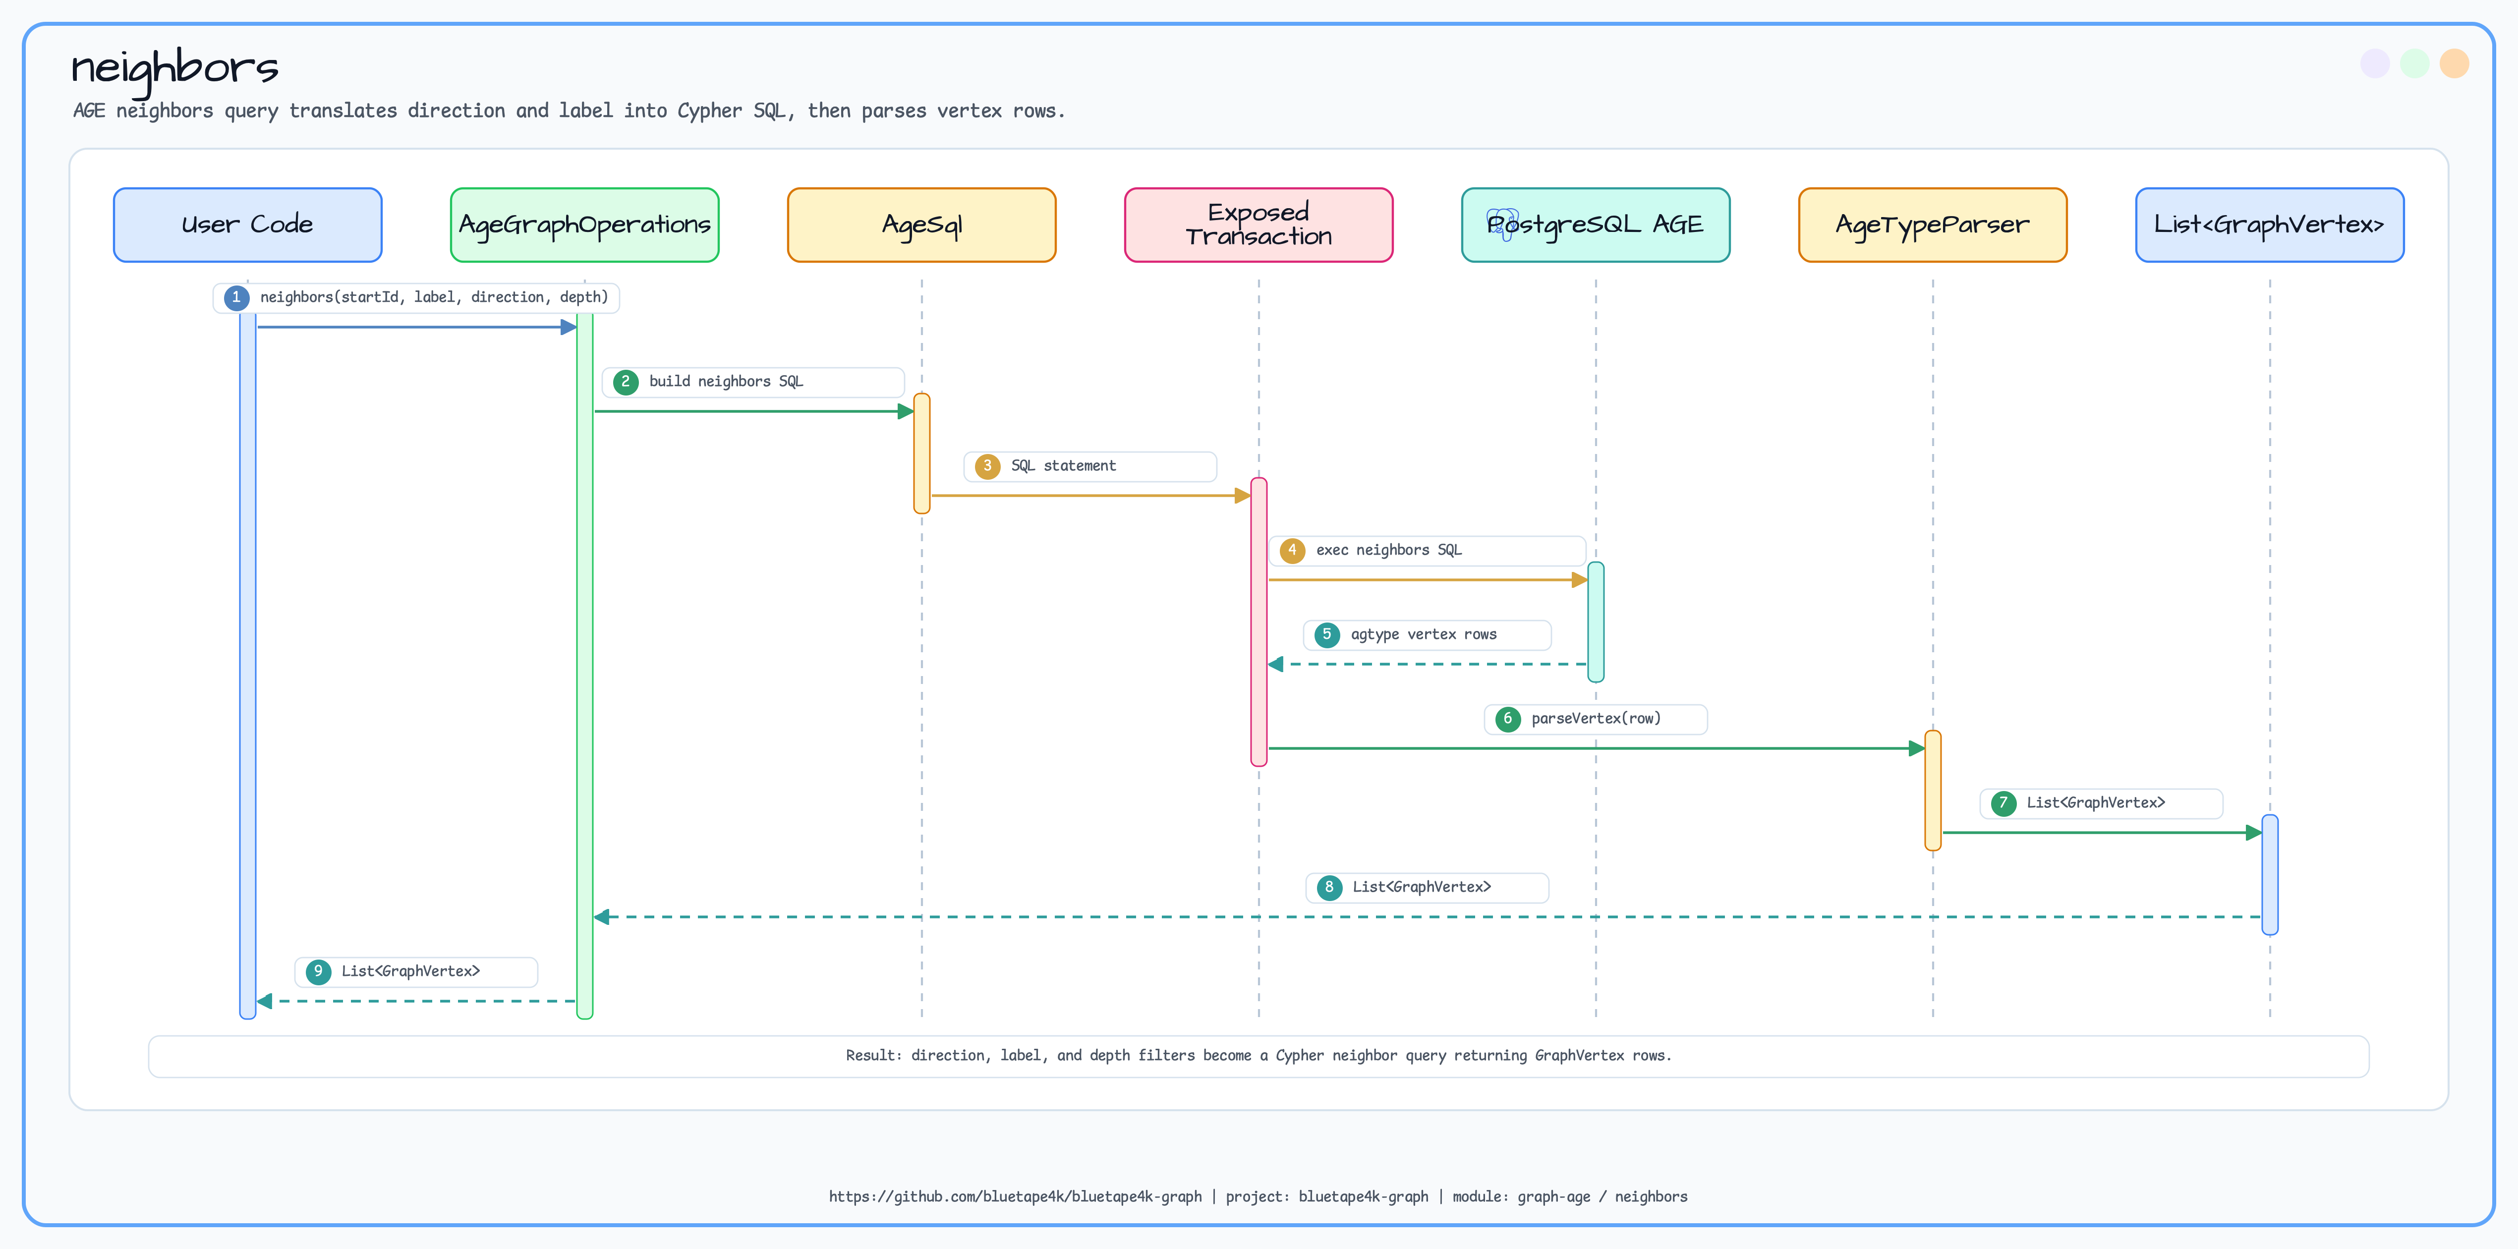Click step 7 'List<GraphVertex>' label
The image size is (2518, 1249).
pyautogui.click(x=2102, y=803)
